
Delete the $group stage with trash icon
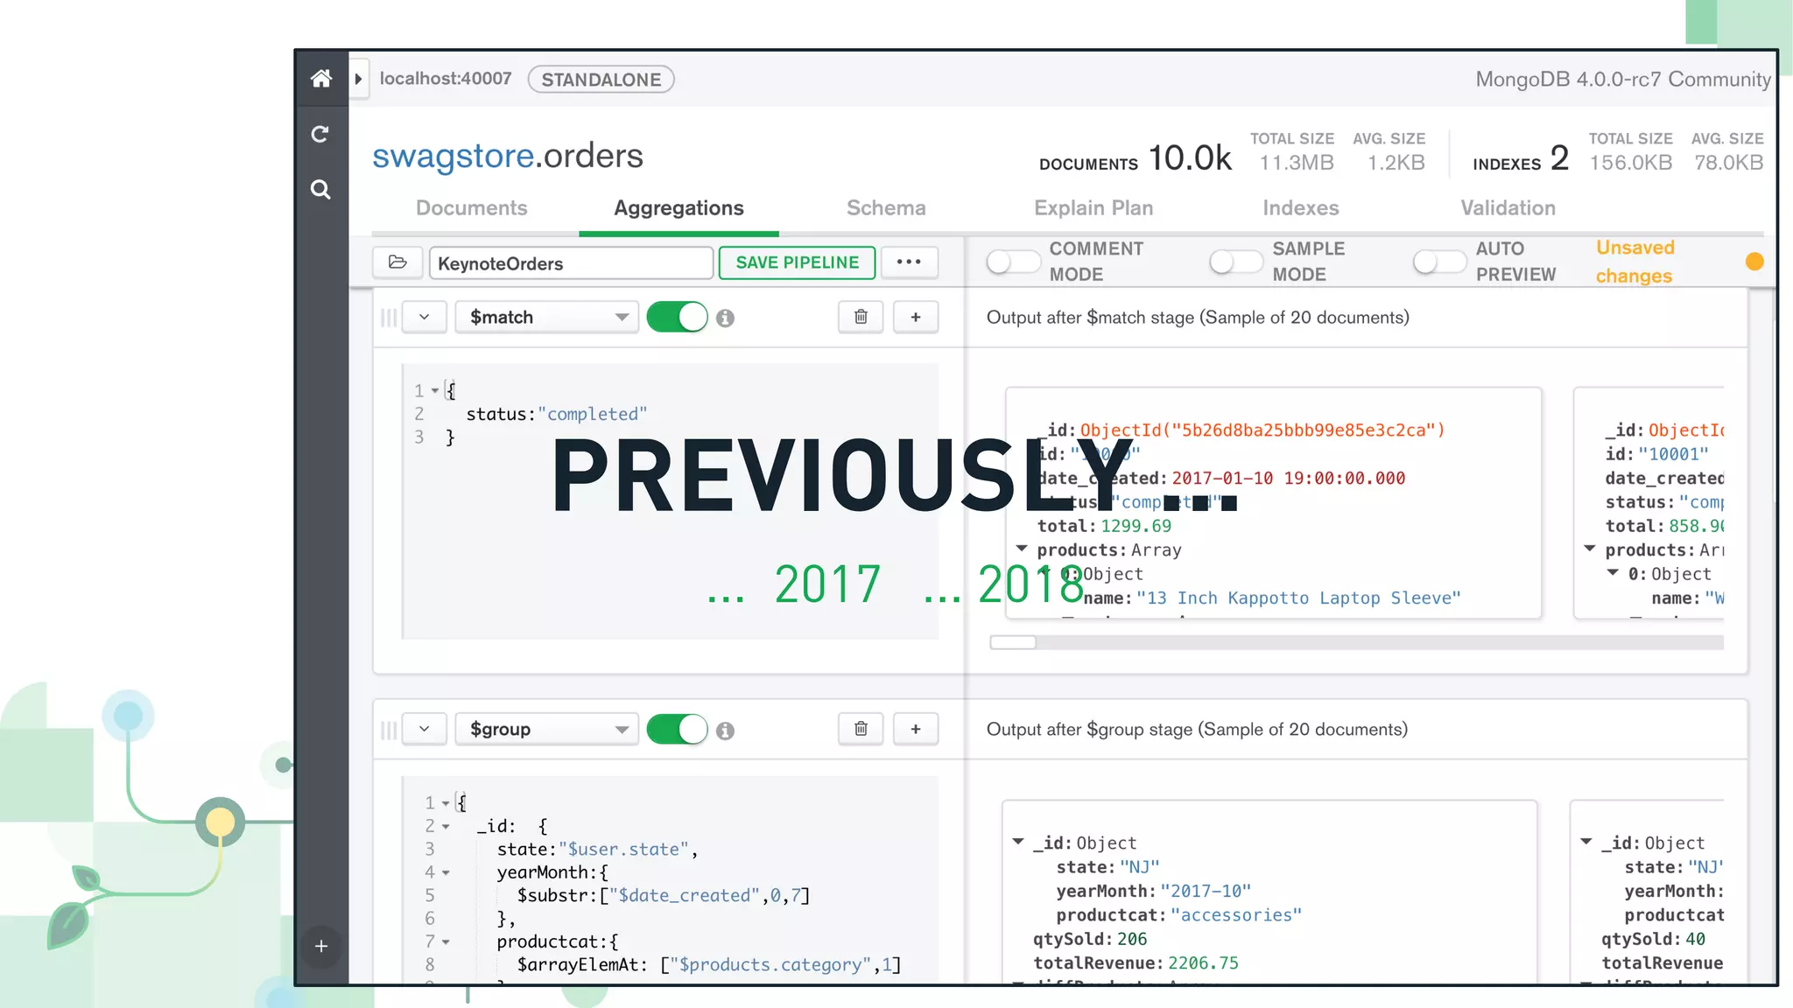coord(861,729)
